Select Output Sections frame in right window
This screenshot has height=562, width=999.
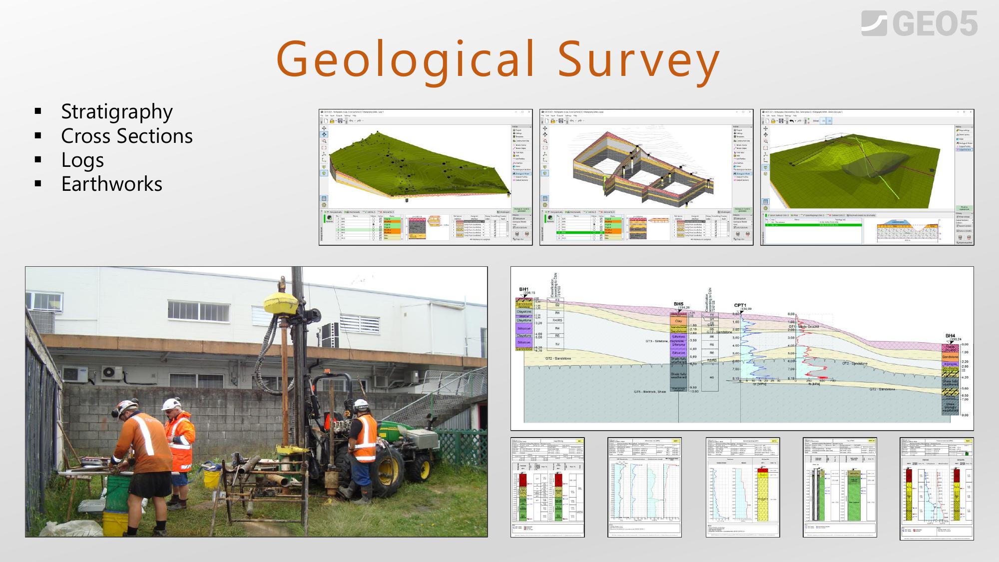[965, 150]
